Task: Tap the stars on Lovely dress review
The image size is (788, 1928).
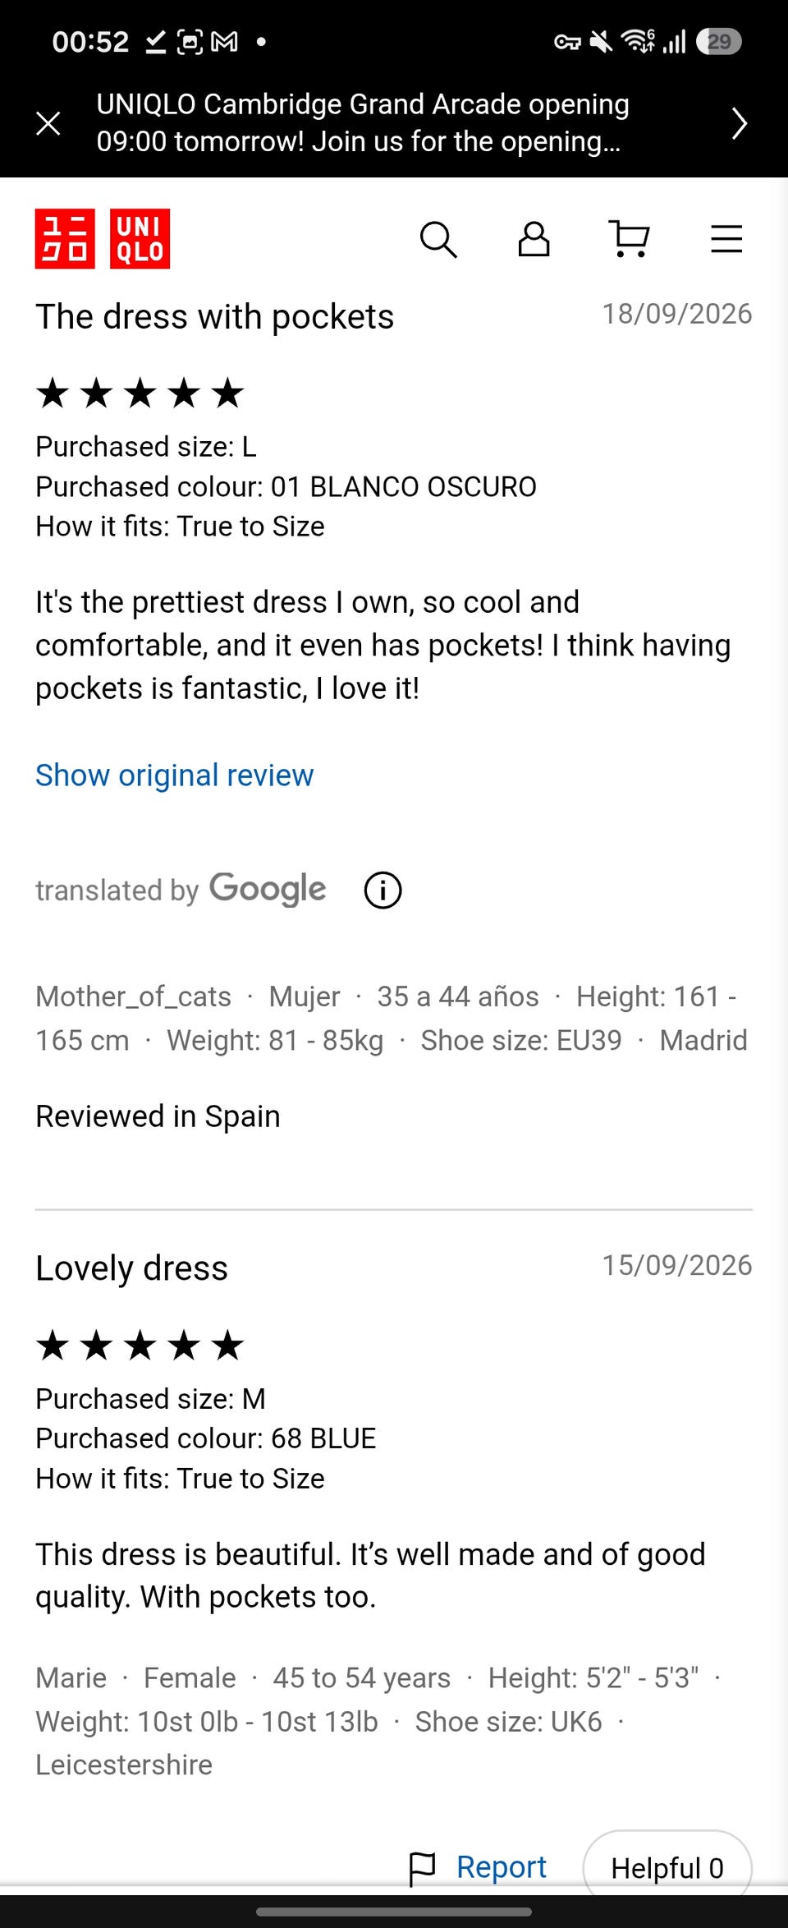Action: (140, 1346)
